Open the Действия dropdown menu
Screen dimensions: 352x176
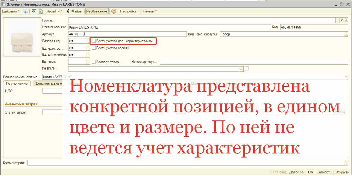click(11, 11)
